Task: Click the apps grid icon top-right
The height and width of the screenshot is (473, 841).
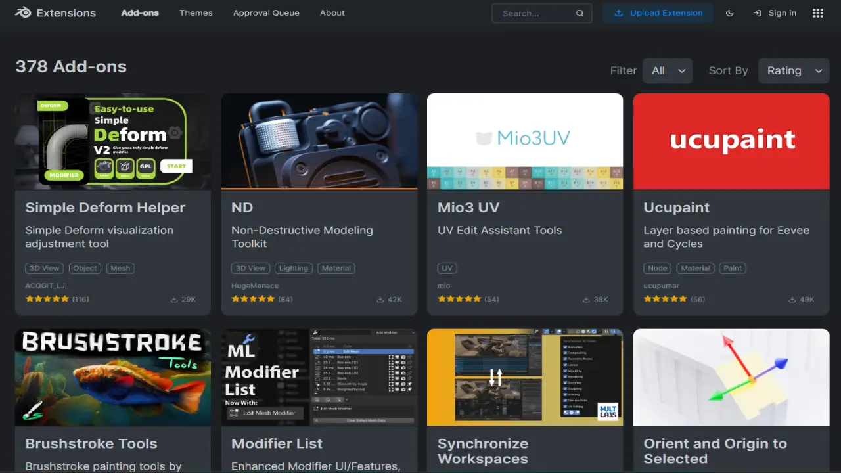Action: 817,12
